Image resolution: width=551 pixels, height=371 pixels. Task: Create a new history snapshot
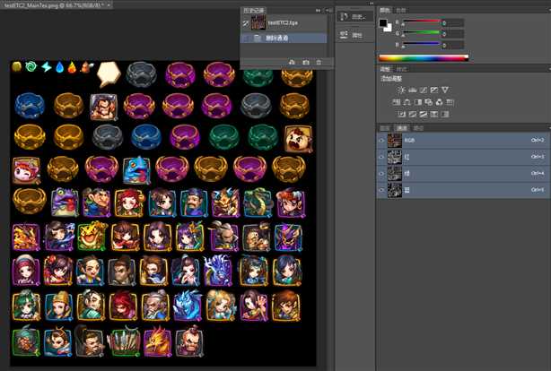(306, 62)
